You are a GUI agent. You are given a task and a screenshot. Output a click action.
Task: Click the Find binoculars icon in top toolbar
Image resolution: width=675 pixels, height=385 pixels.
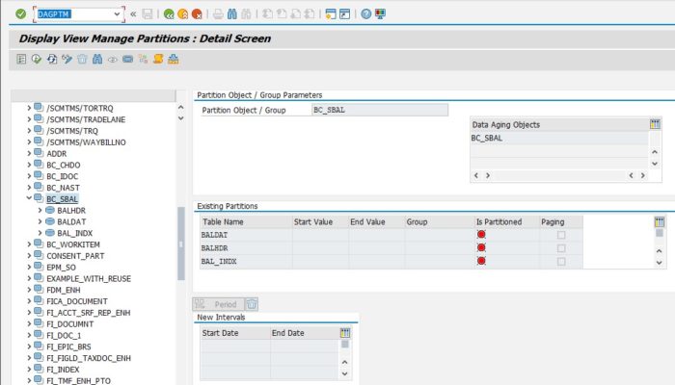pyautogui.click(x=232, y=14)
